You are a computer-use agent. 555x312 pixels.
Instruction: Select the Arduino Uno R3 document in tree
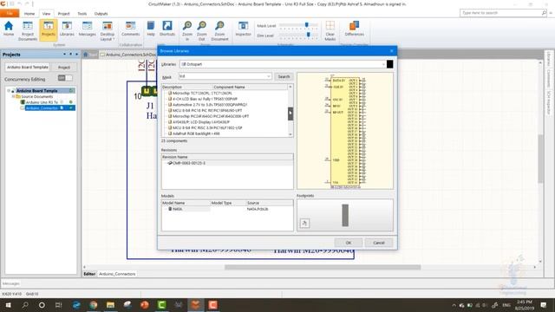coord(42,102)
